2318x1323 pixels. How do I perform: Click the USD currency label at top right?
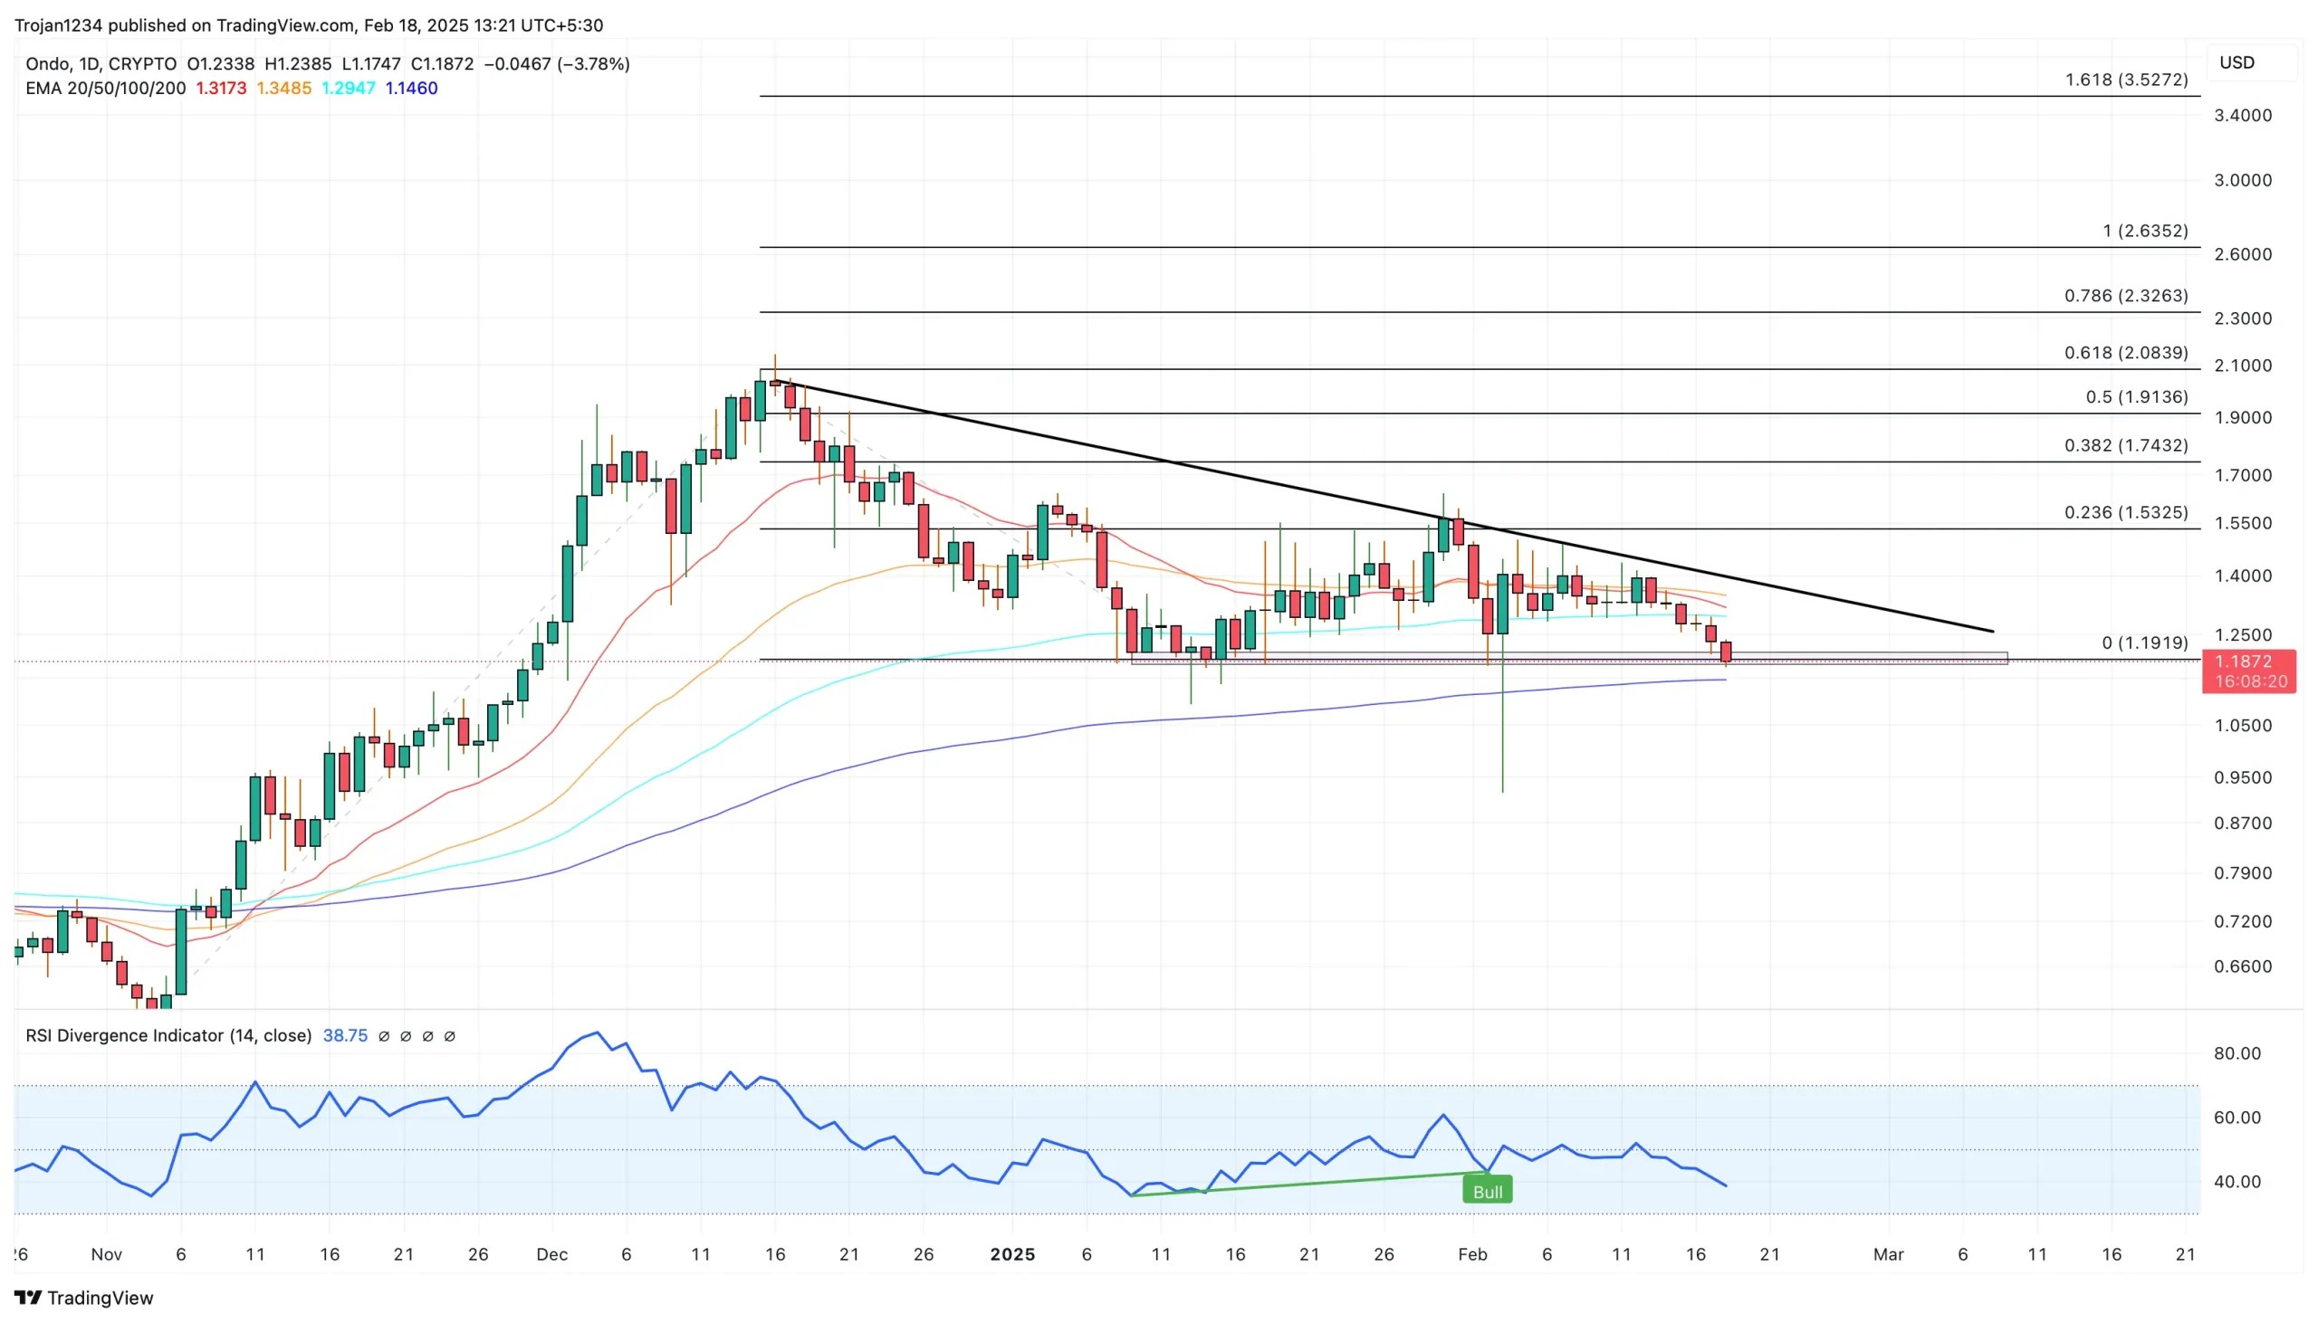(x=2238, y=62)
